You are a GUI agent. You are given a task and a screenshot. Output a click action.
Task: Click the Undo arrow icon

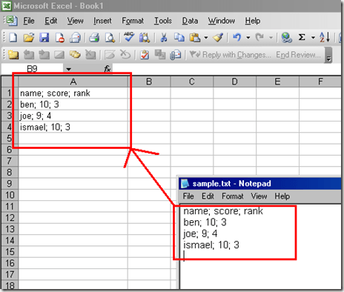coord(236,38)
